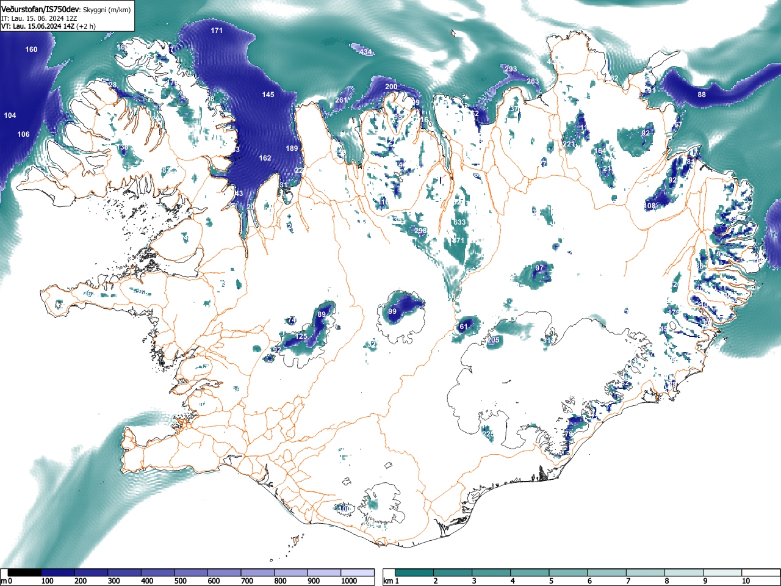Click the black 0–100 m legend swatch
The height and width of the screenshot is (586, 781).
click(x=25, y=573)
